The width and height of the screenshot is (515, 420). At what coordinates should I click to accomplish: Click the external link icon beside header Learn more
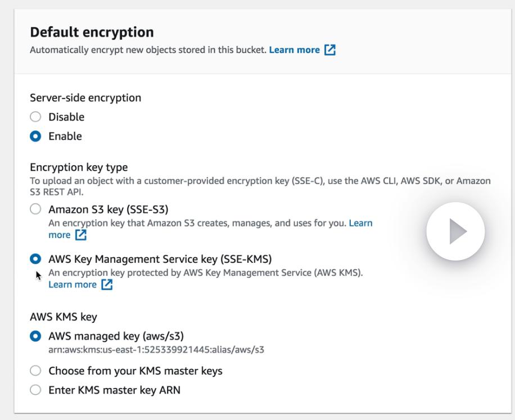pos(330,50)
